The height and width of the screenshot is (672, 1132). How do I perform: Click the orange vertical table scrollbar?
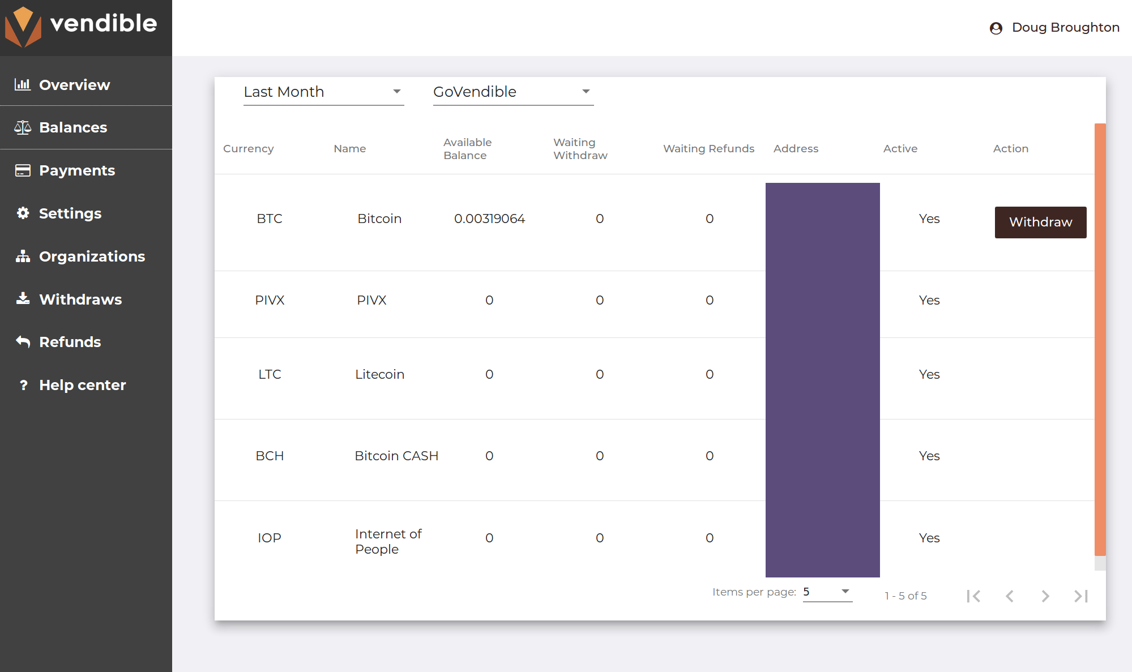point(1100,339)
